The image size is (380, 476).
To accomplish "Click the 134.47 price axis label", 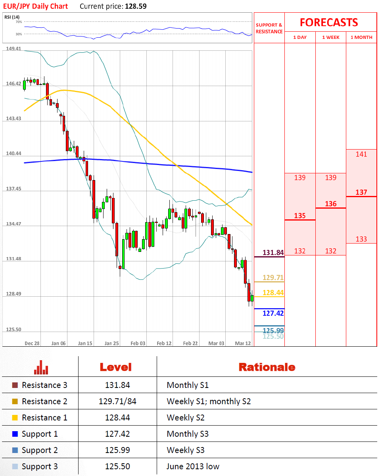I will click(x=13, y=224).
